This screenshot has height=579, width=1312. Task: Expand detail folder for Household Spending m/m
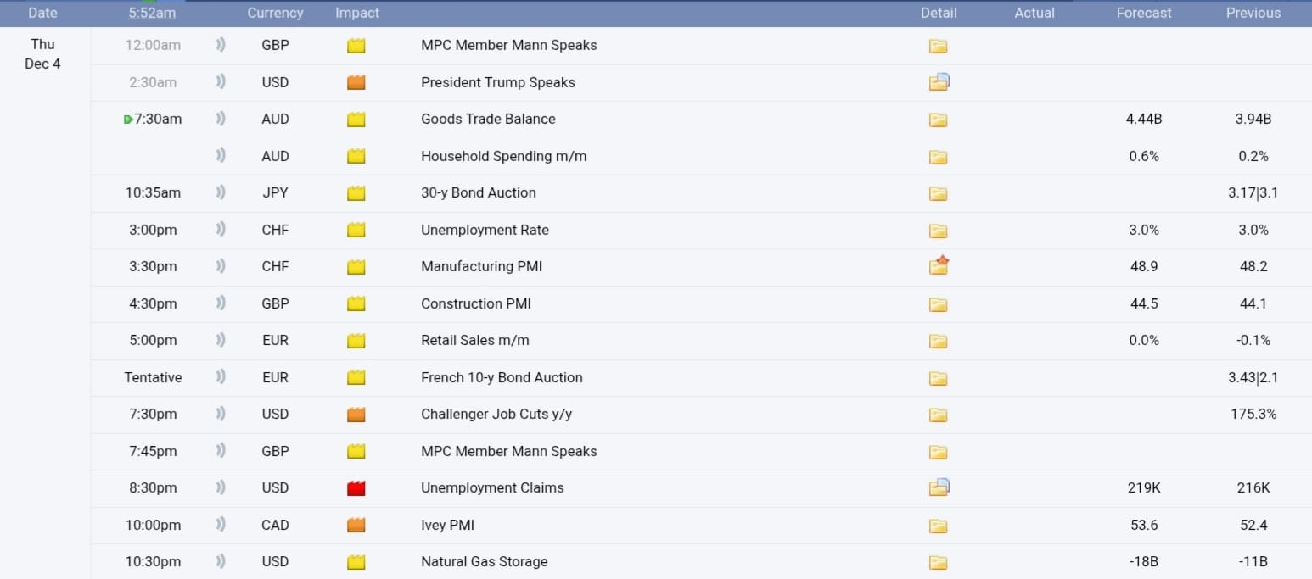tap(938, 157)
